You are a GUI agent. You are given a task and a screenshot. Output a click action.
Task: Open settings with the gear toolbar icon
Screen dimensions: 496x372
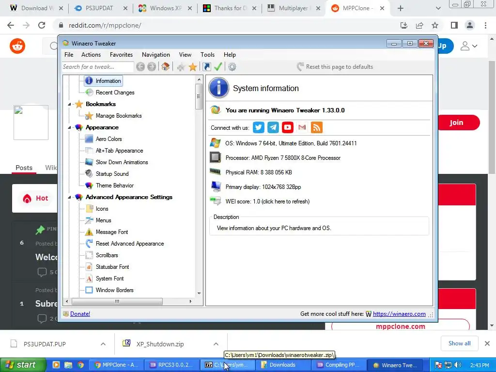232,67
